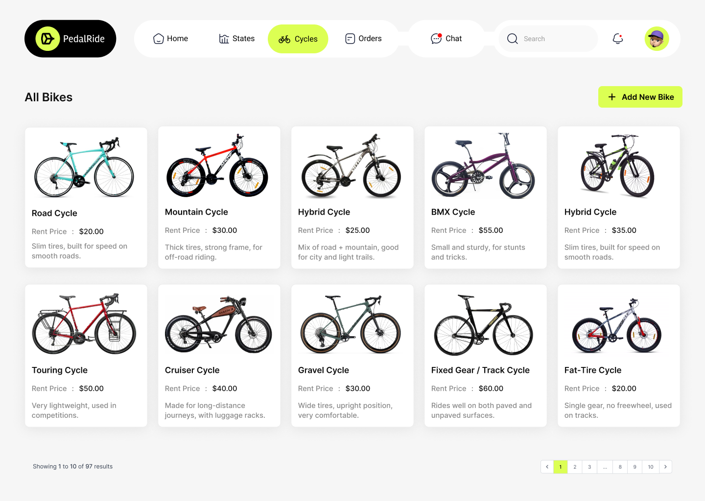Viewport: 705px width, 501px height.
Task: Click the plus icon on Add New Bike
Action: (612, 97)
